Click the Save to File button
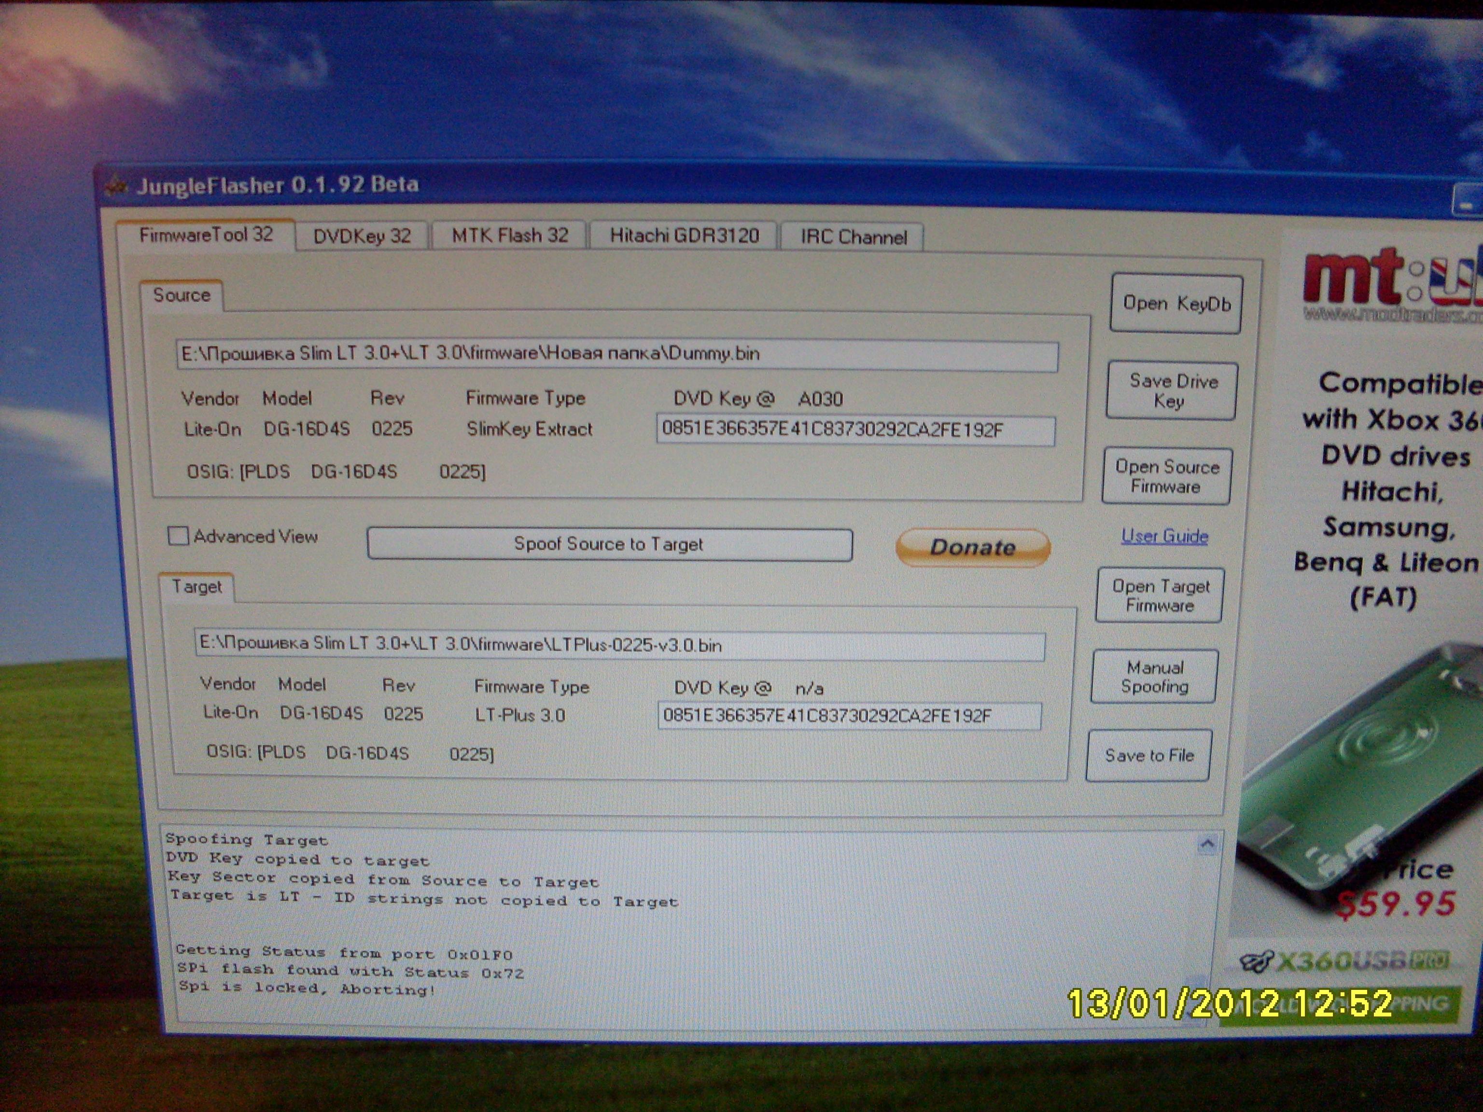 (1149, 755)
